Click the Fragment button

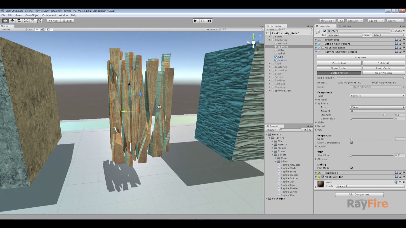(361, 57)
